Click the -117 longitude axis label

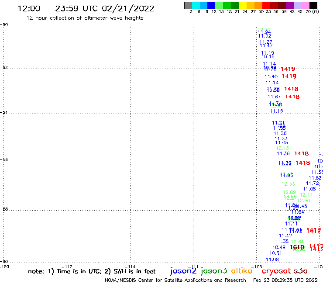pos(67,267)
